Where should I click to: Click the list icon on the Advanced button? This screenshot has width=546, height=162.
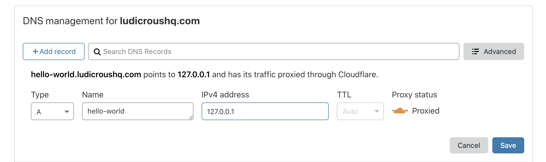[475, 51]
